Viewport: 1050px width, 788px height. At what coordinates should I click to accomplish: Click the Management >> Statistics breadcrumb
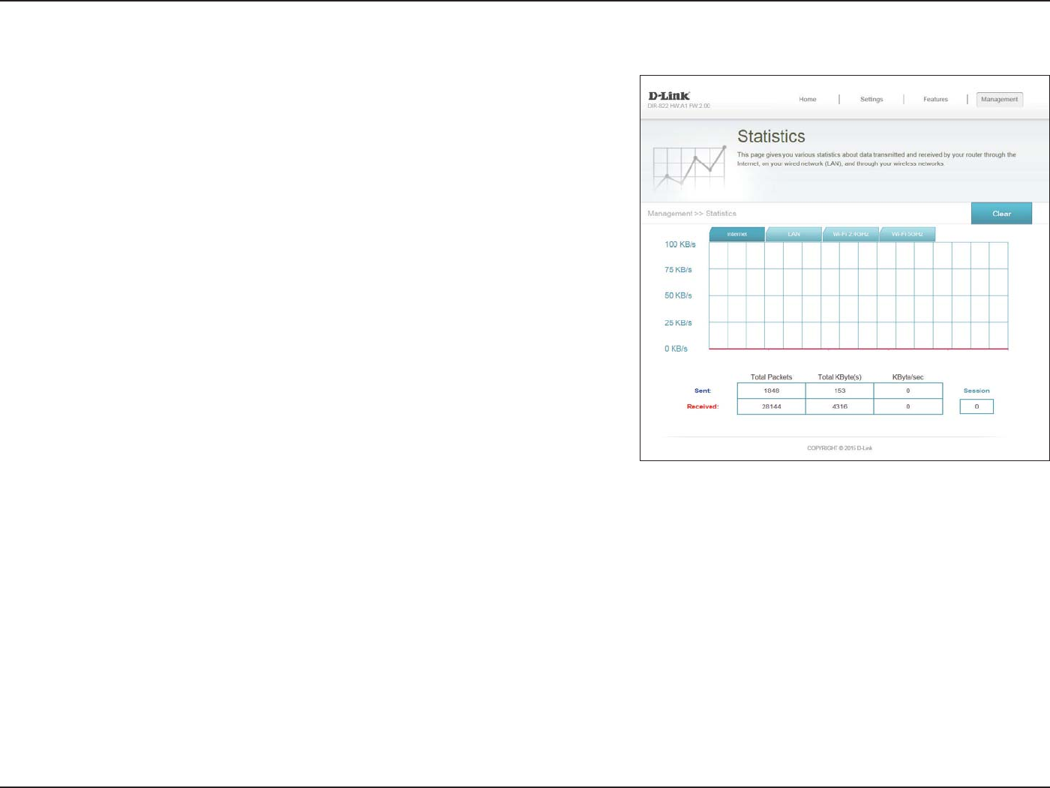691,214
